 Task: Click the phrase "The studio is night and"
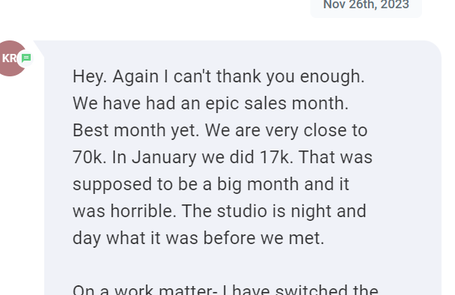[x=274, y=211]
